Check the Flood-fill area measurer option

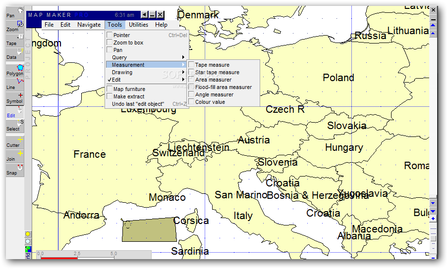[191, 87]
